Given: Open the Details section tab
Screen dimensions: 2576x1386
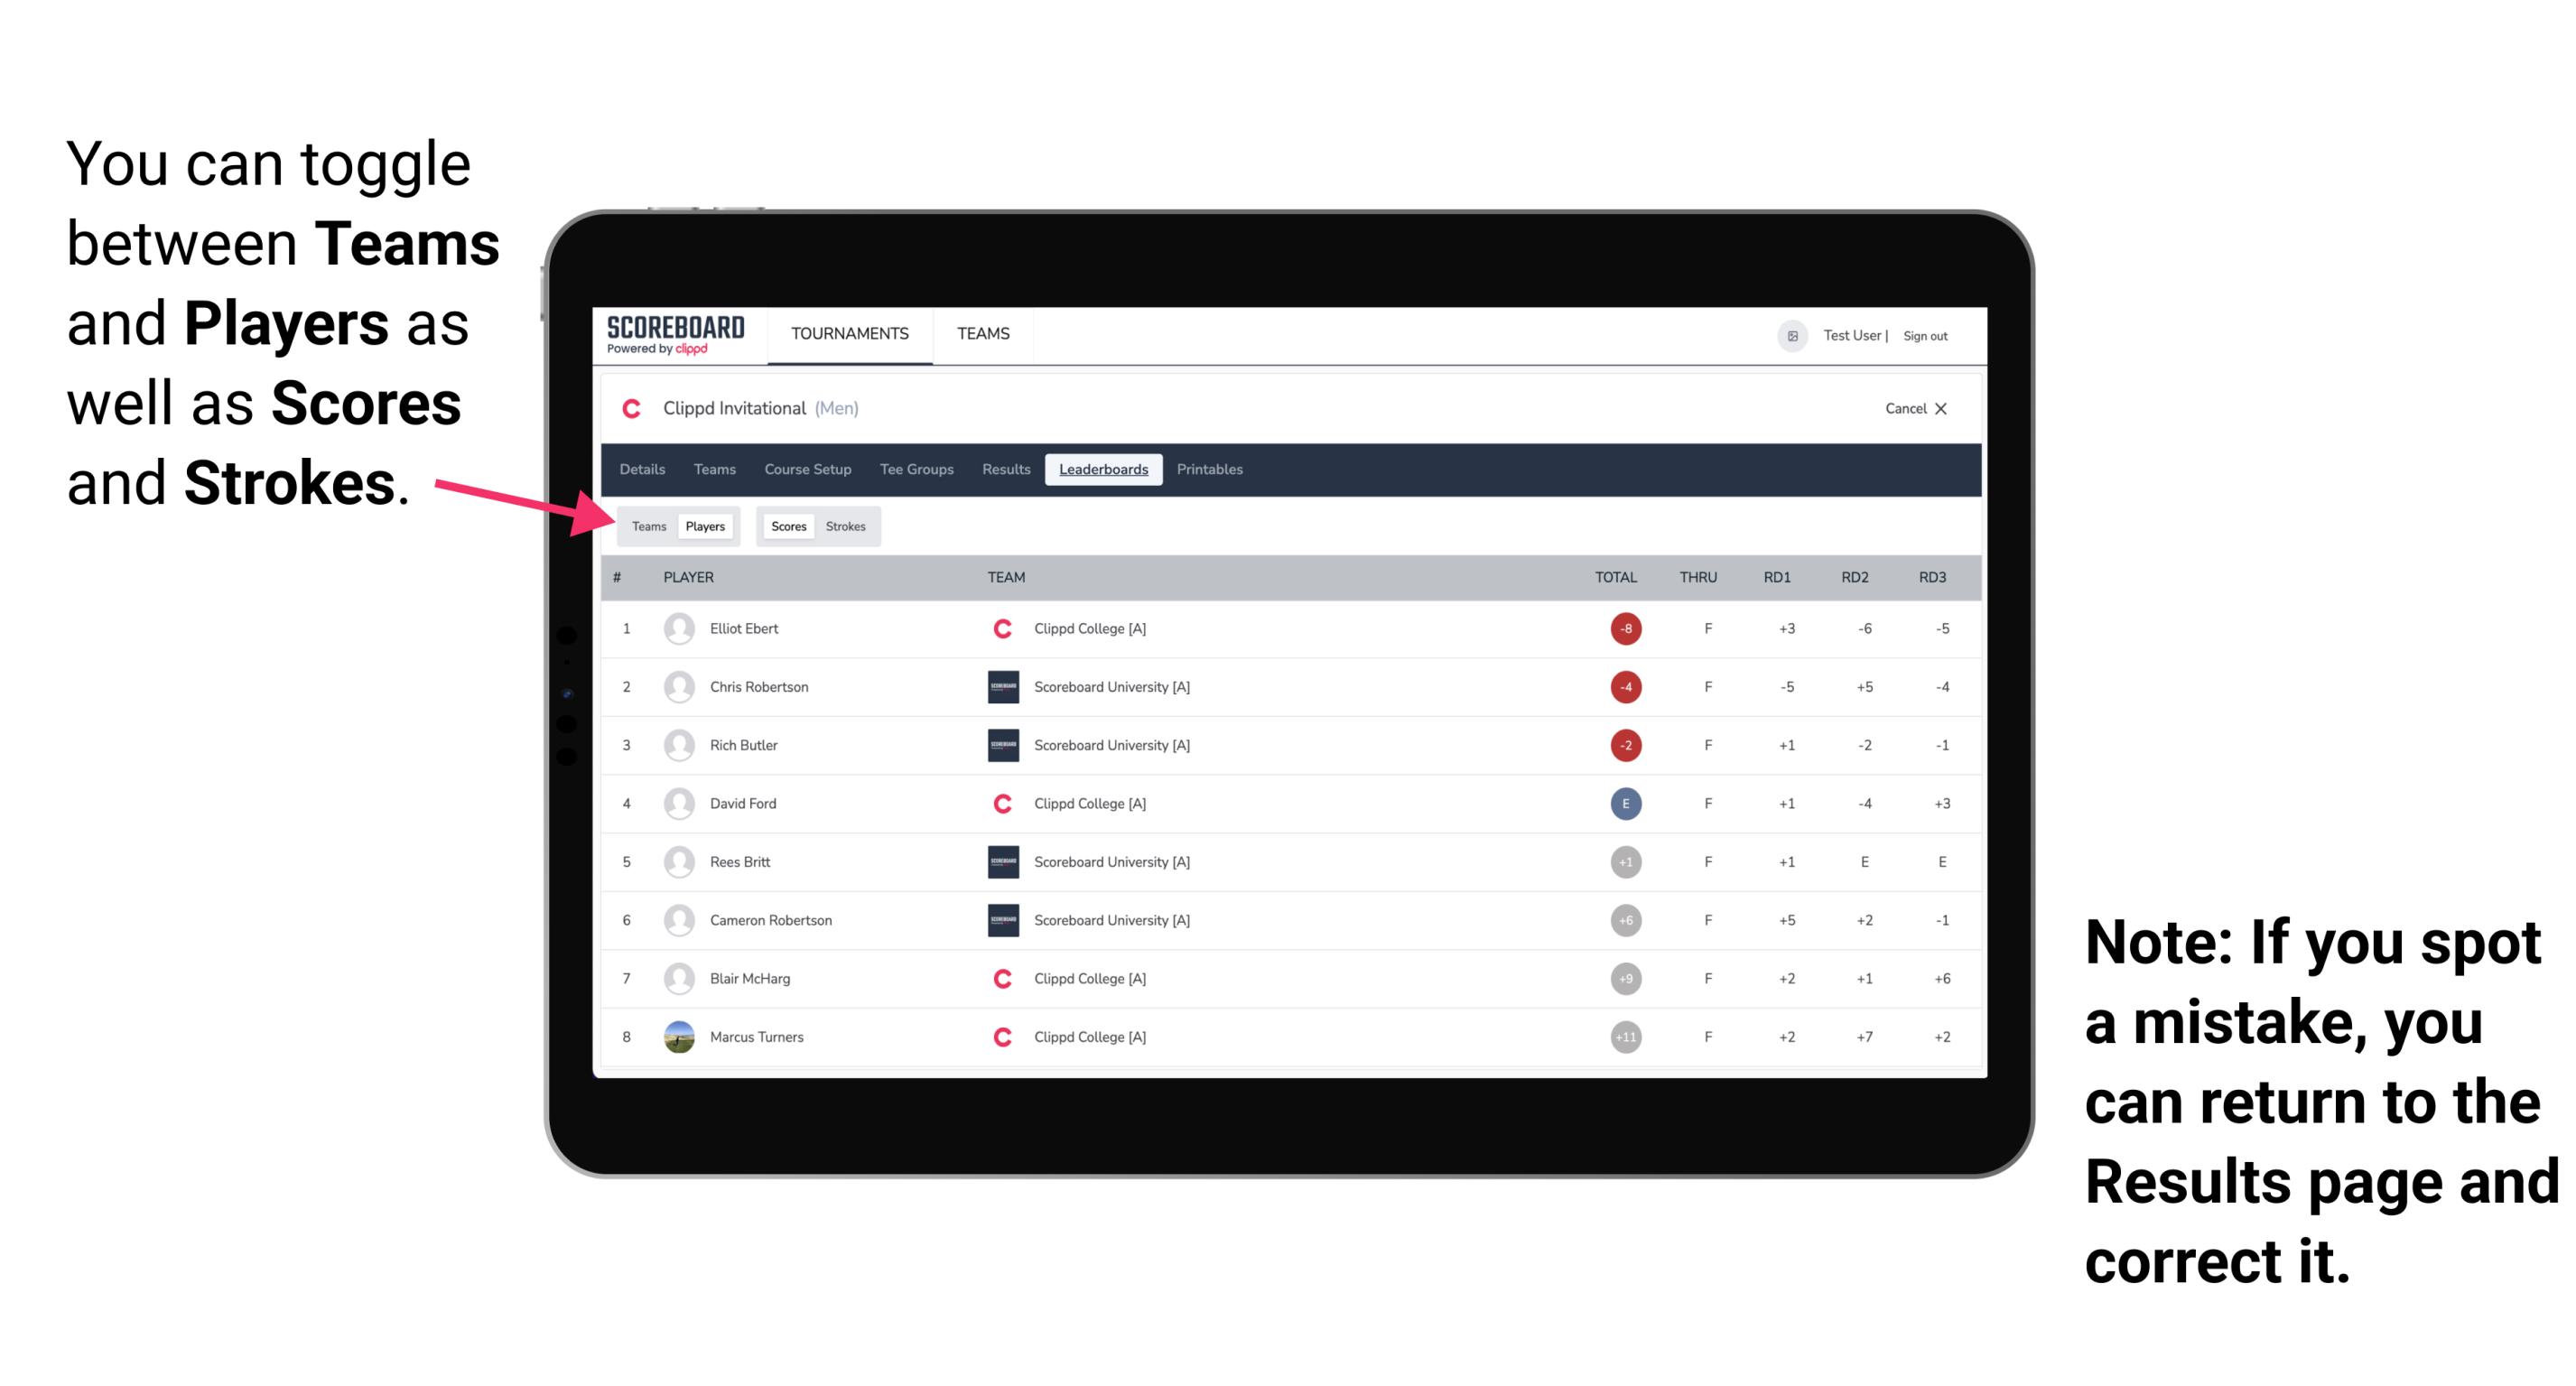Looking at the screenshot, I should click(643, 470).
